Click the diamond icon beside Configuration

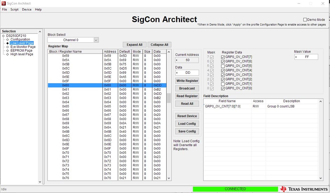coord(8,39)
